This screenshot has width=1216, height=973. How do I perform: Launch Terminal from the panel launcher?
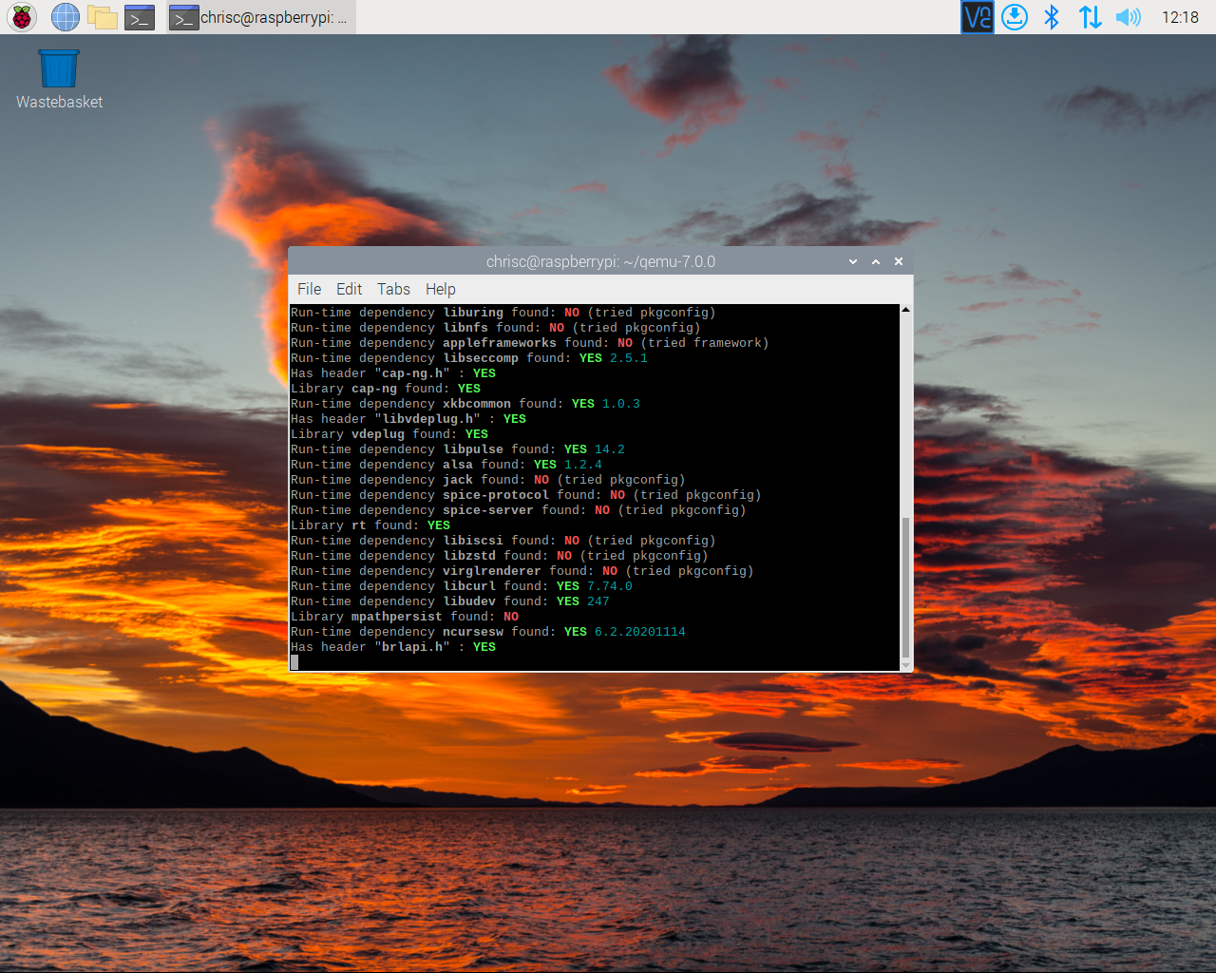click(140, 17)
